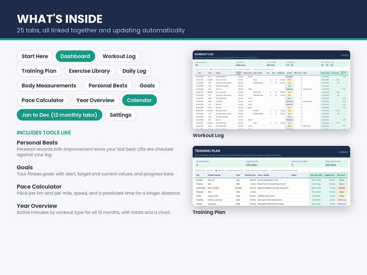Screen dimensions: 367x275
Task: Click the 'Personal records with improvement' description
Action: pos(95,152)
